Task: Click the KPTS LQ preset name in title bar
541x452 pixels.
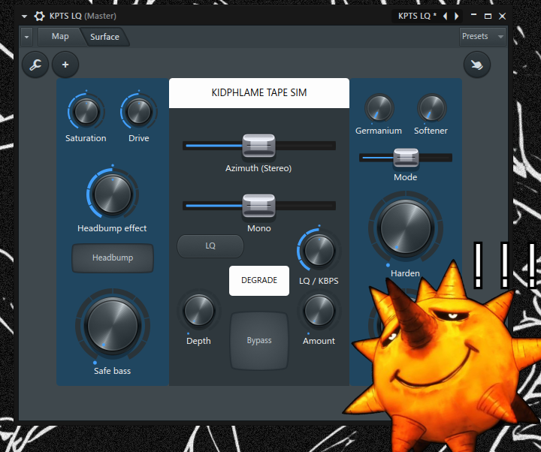Action: pos(417,16)
